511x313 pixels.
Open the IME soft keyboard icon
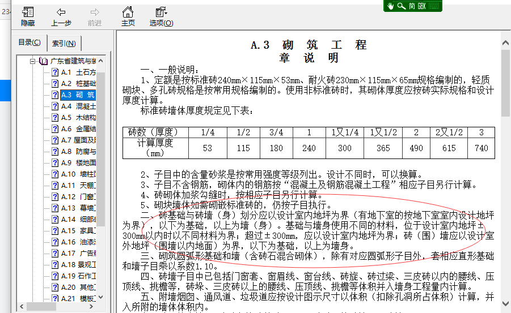point(434,6)
